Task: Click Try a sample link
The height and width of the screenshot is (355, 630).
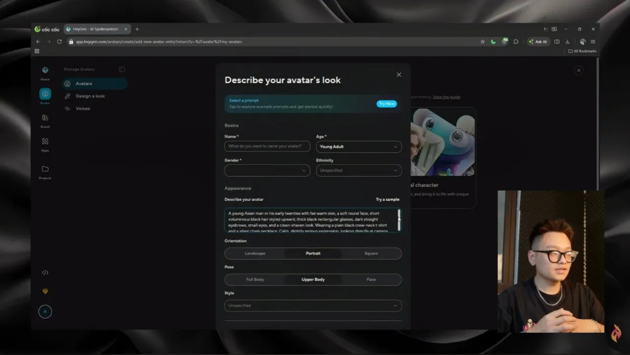Action: click(387, 199)
